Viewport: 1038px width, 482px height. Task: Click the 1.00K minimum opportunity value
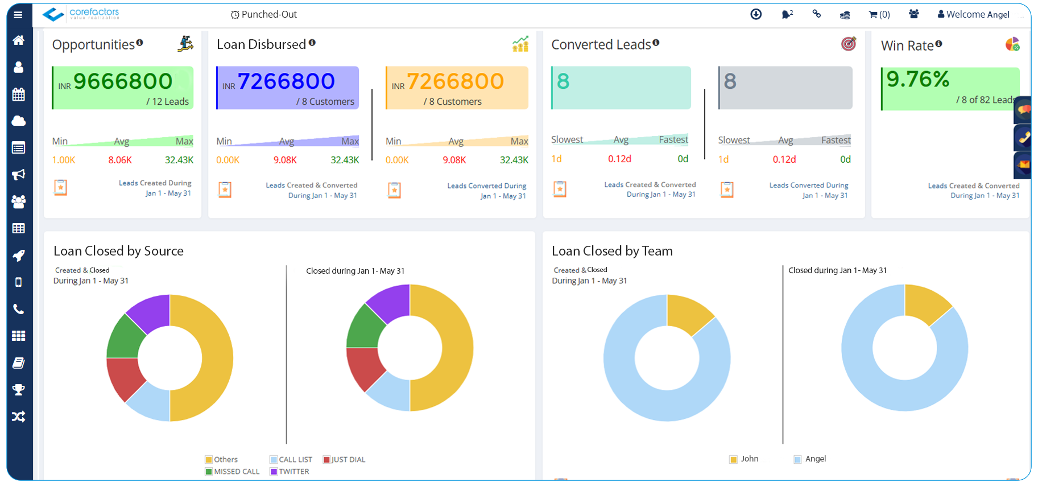pyautogui.click(x=64, y=160)
